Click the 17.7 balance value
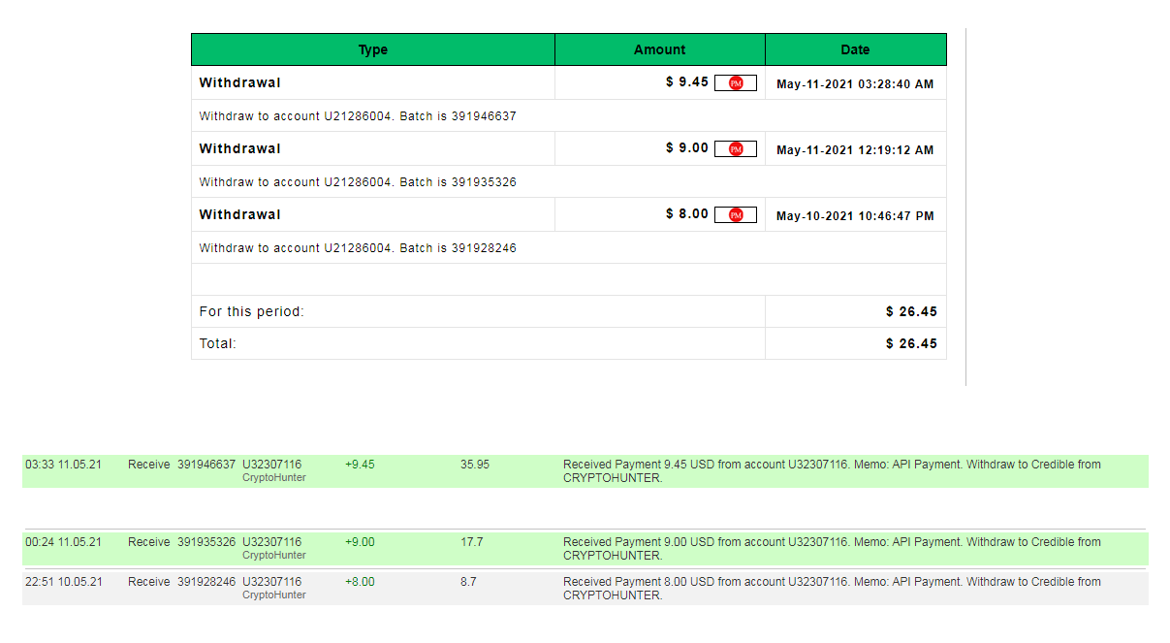1170x643 pixels. (x=472, y=542)
